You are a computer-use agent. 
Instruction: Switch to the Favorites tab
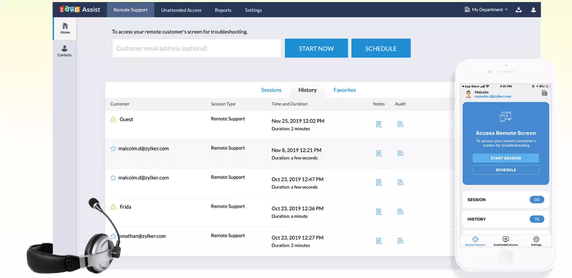pos(344,90)
